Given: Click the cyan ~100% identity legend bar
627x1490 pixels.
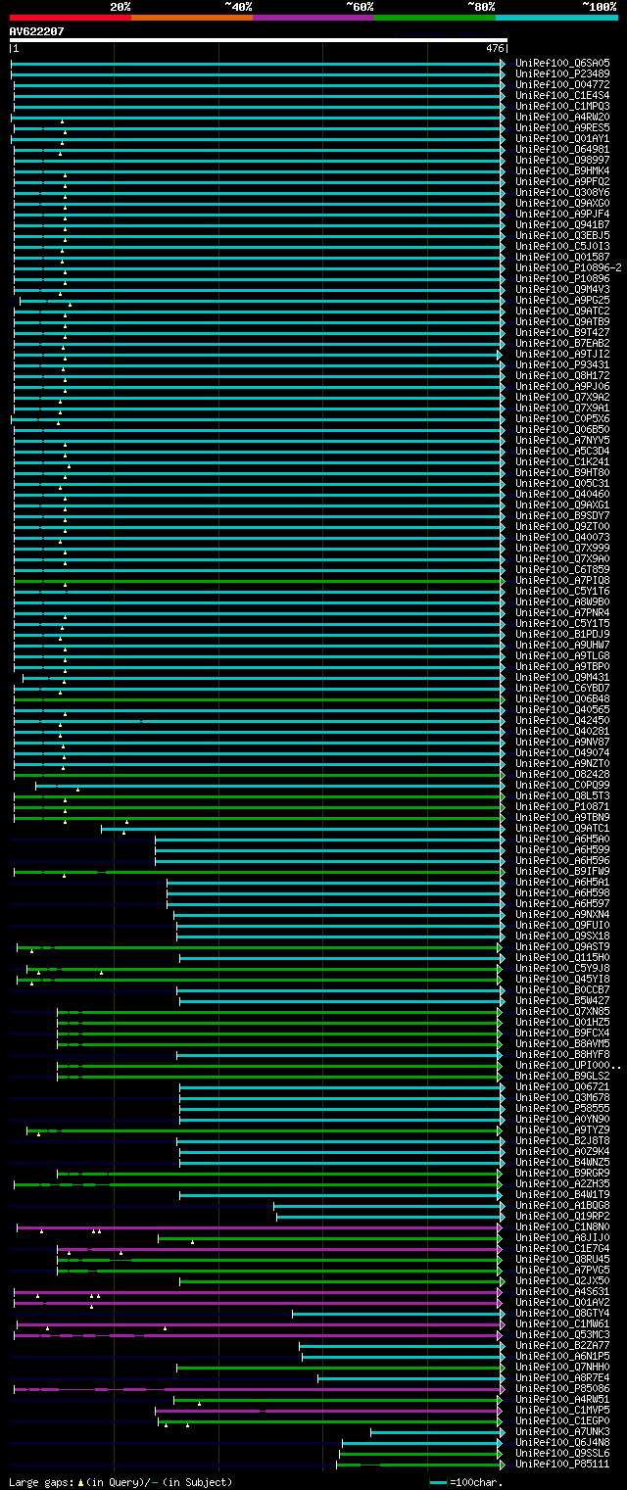Looking at the screenshot, I should point(556,18).
